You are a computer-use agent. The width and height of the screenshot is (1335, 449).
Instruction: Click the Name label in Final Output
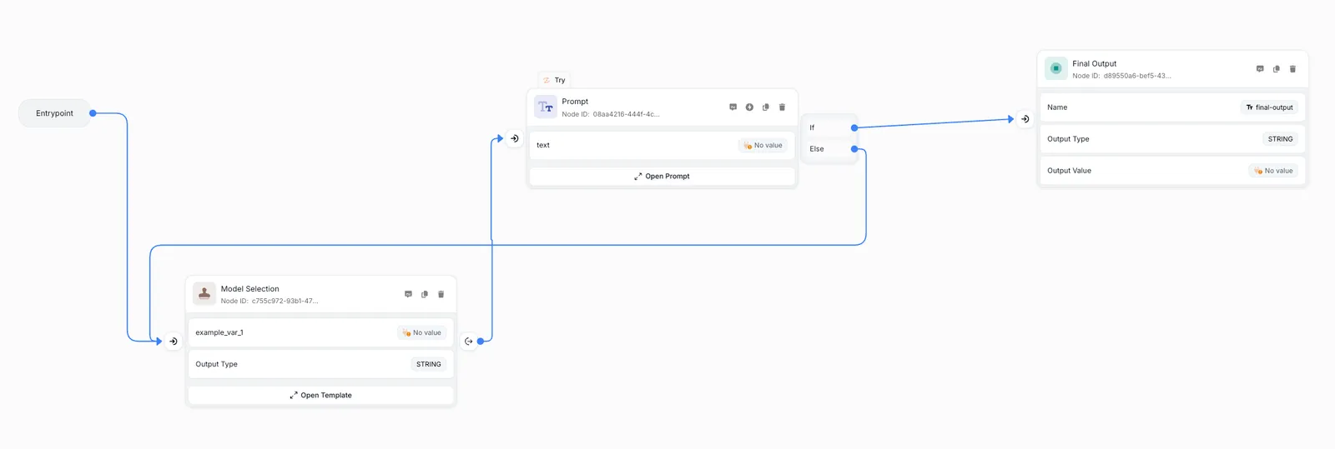pyautogui.click(x=1057, y=107)
